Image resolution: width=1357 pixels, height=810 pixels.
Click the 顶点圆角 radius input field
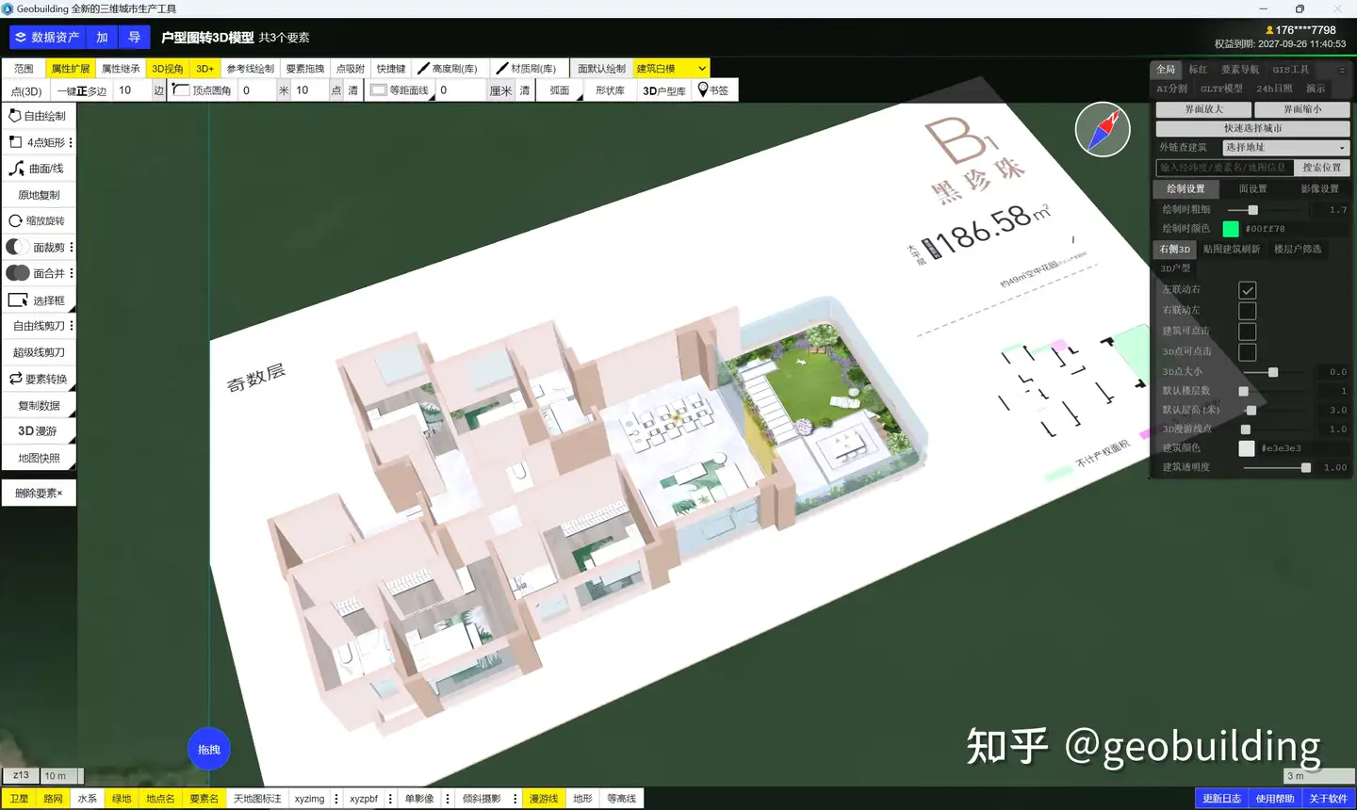tap(257, 90)
